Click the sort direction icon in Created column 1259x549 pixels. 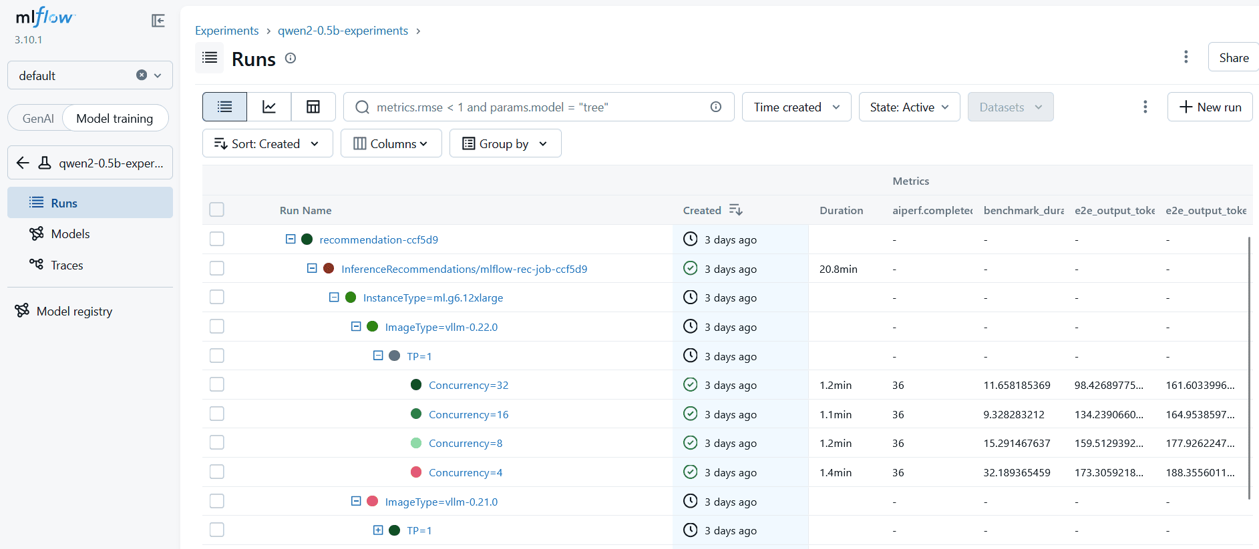[x=736, y=210]
